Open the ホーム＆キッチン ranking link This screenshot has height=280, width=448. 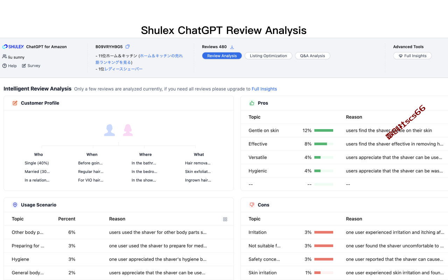139,59
